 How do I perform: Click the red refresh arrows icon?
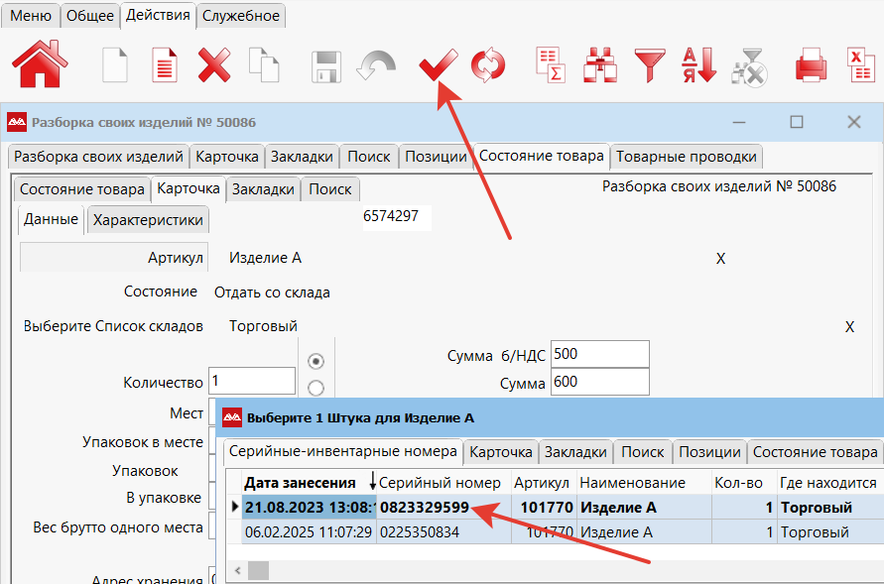(487, 65)
